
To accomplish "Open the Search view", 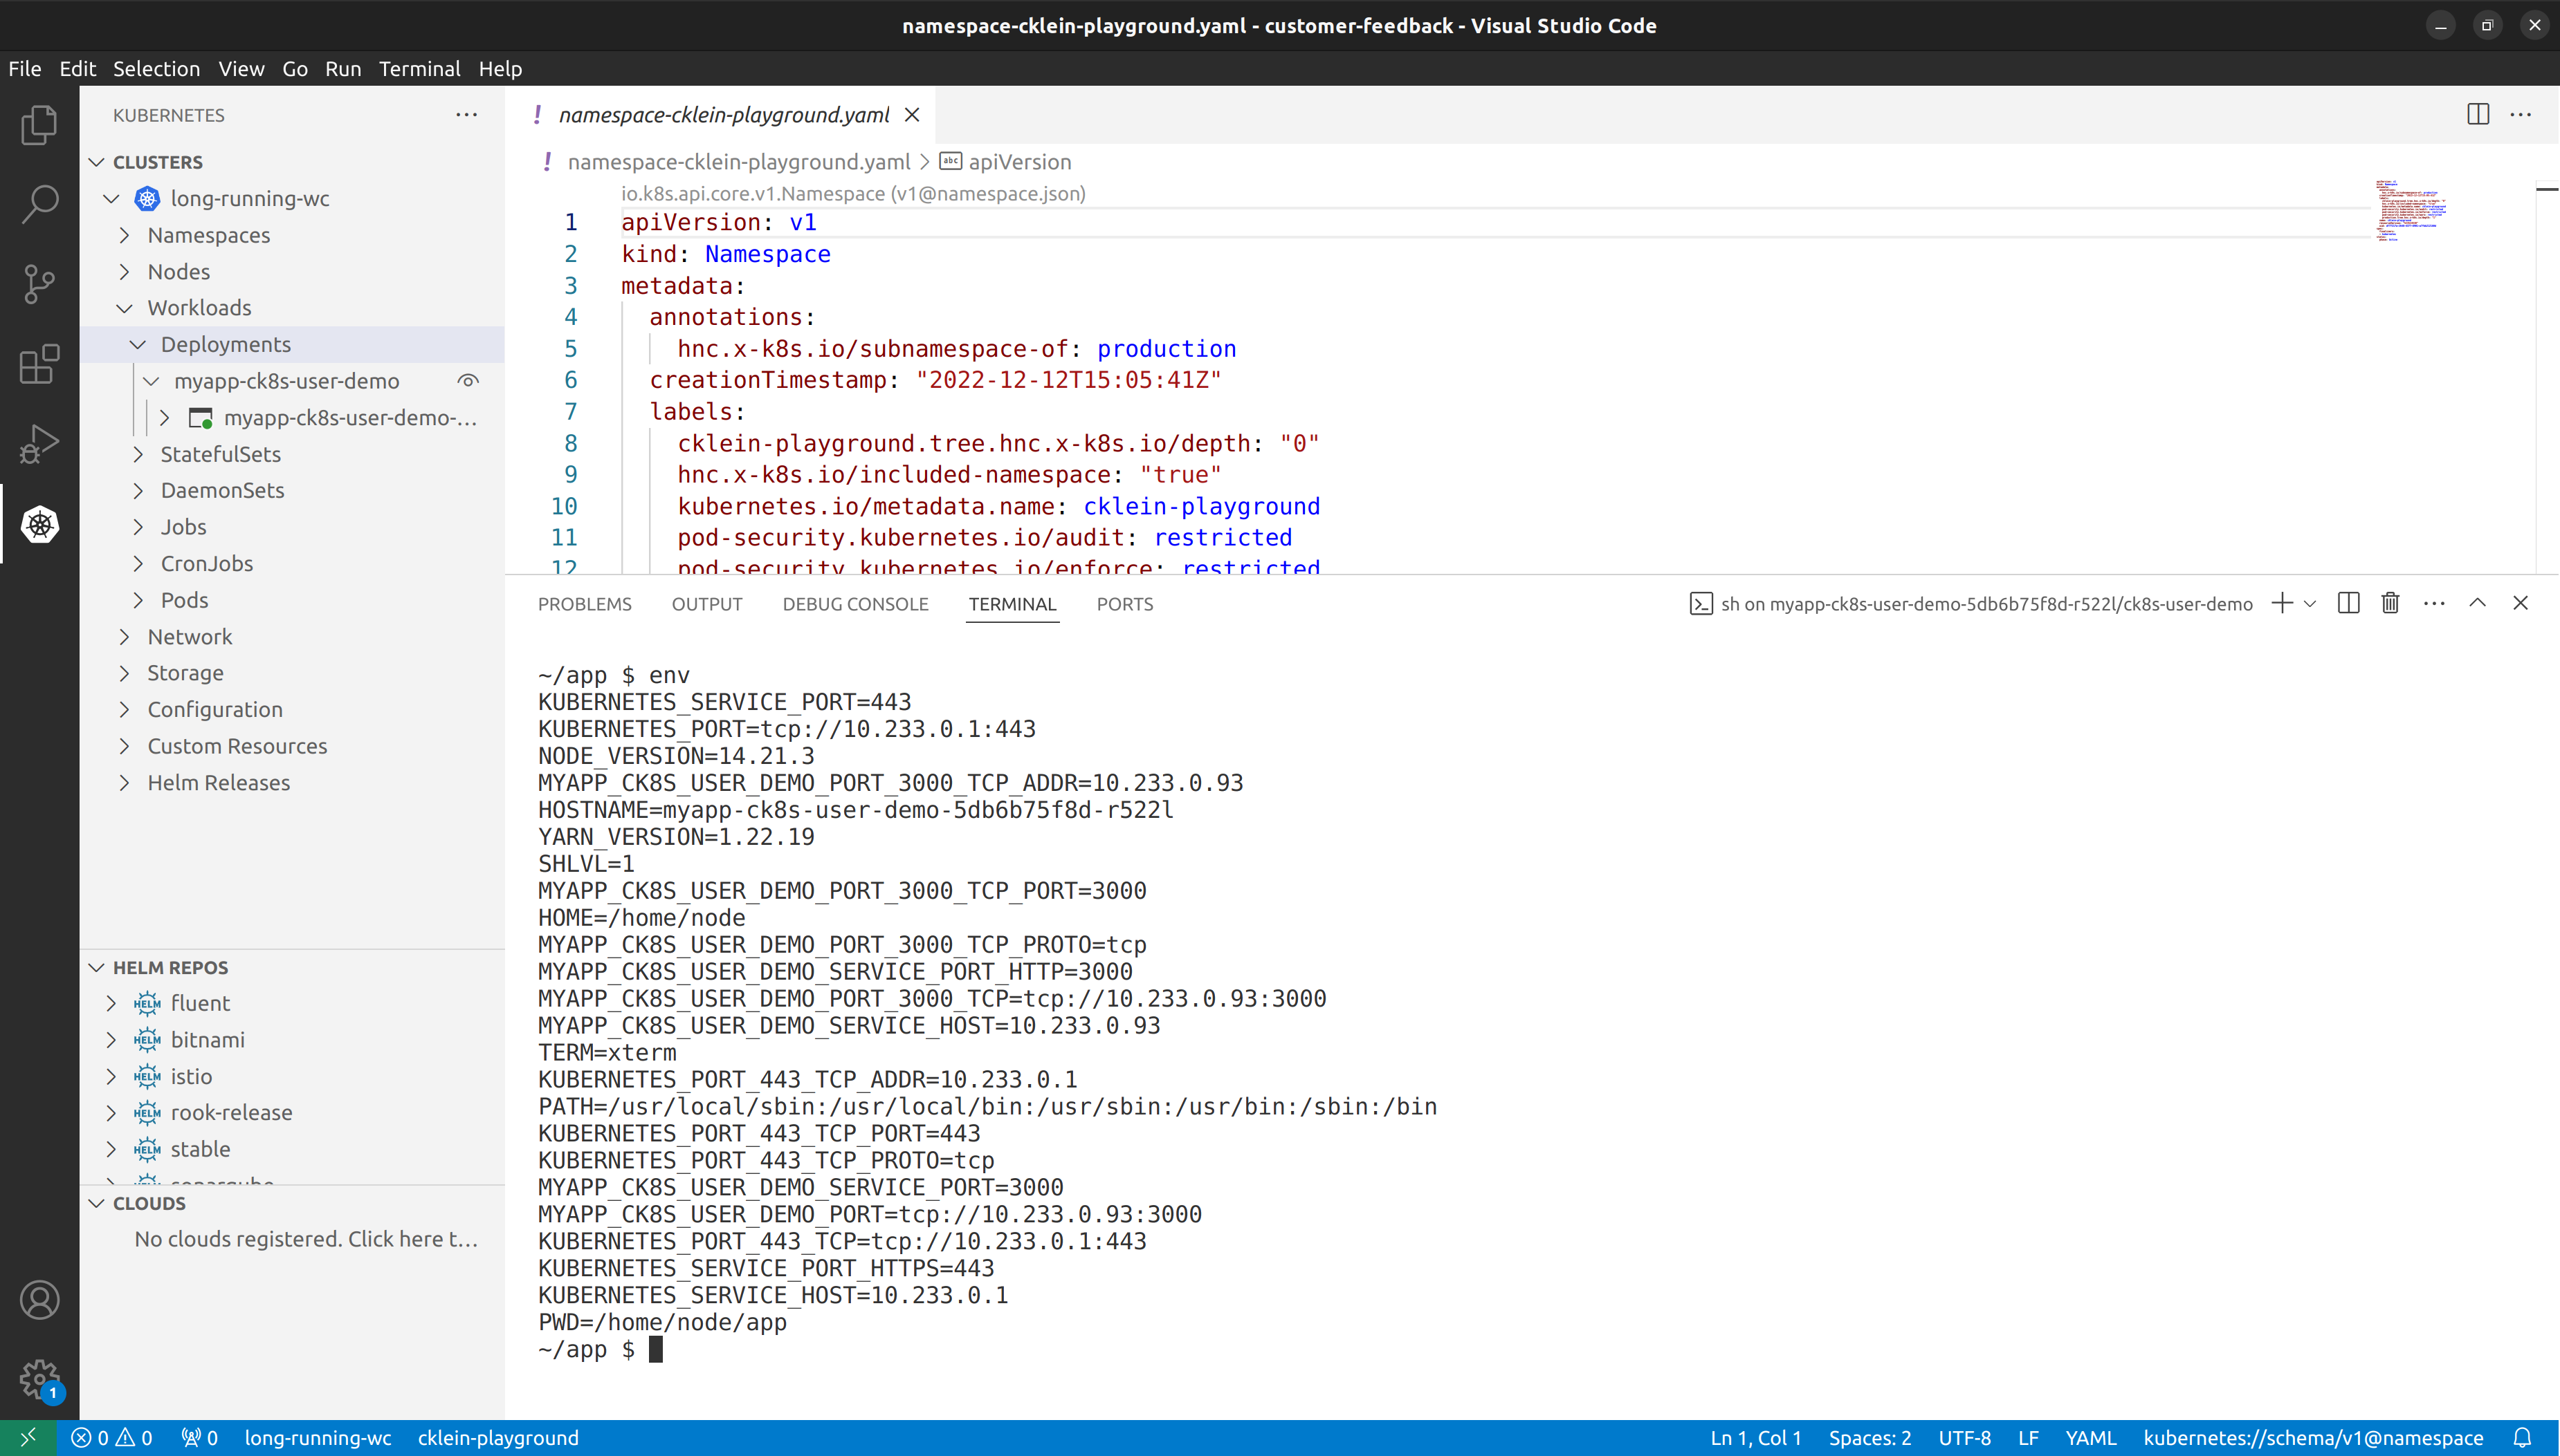I will [x=39, y=204].
